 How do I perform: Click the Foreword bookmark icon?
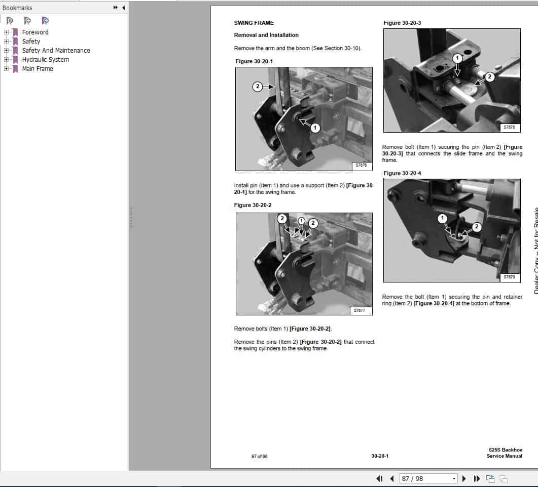15,32
